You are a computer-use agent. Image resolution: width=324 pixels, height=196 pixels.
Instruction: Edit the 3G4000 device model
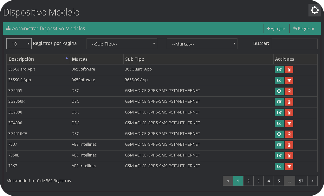tap(279, 124)
